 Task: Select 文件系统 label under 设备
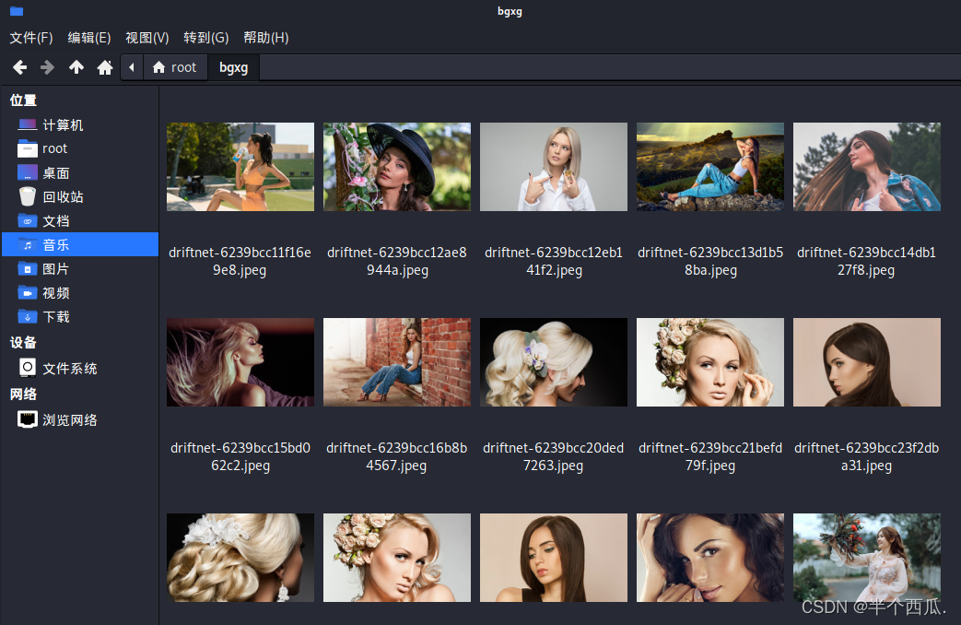70,369
